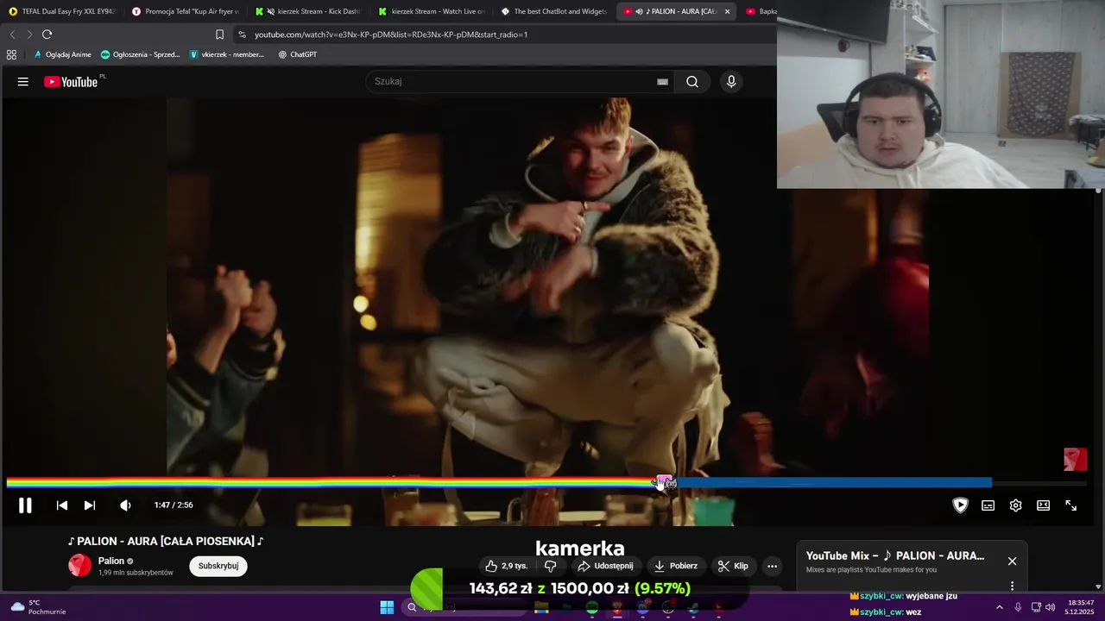Open on-screen keyboard icon in search box
Screen dimensions: 1105x621
click(662, 82)
